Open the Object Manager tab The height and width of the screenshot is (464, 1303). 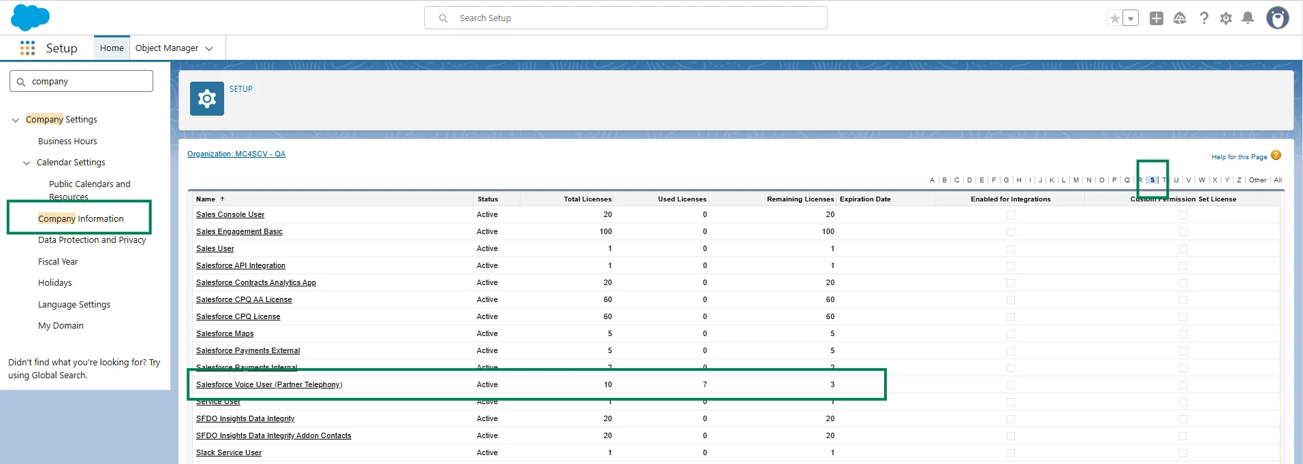167,48
